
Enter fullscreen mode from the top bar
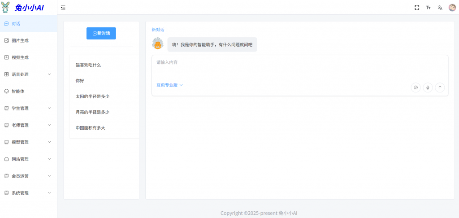pos(417,8)
